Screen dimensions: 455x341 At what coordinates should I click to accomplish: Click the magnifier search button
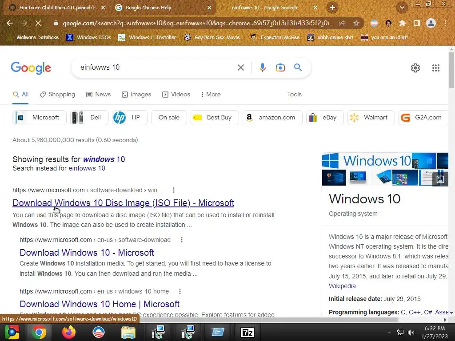[x=298, y=67]
